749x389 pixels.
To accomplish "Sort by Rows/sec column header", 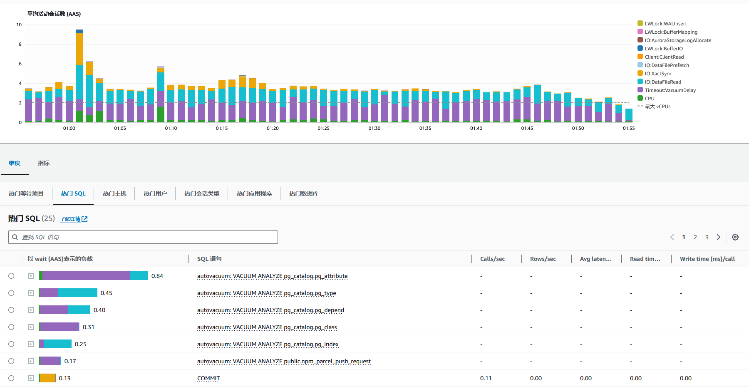I will pyautogui.click(x=543, y=259).
